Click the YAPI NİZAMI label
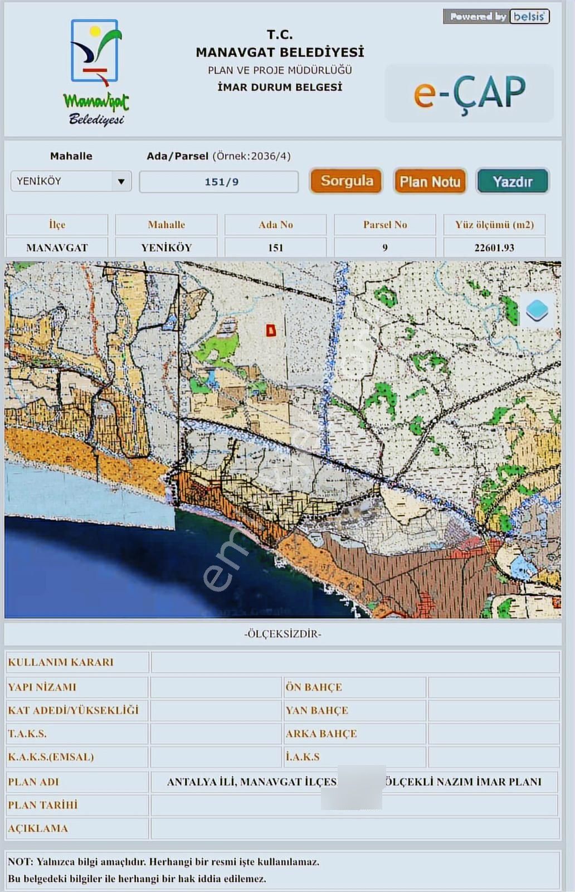This screenshot has height=892, width=575. [42, 687]
